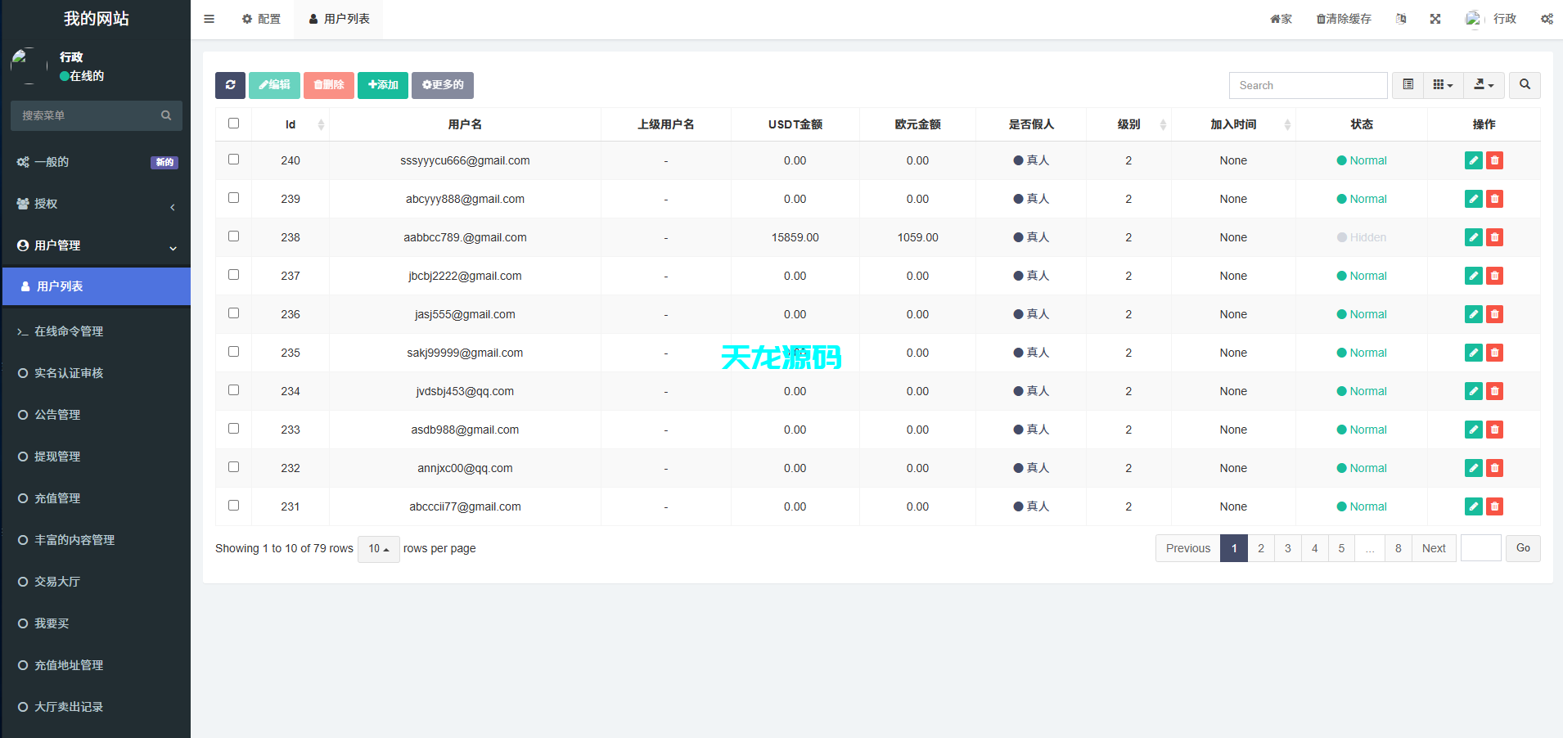This screenshot has height=738, width=1563.
Task: Expand the export dropdown in the table toolbar
Action: (x=1484, y=85)
